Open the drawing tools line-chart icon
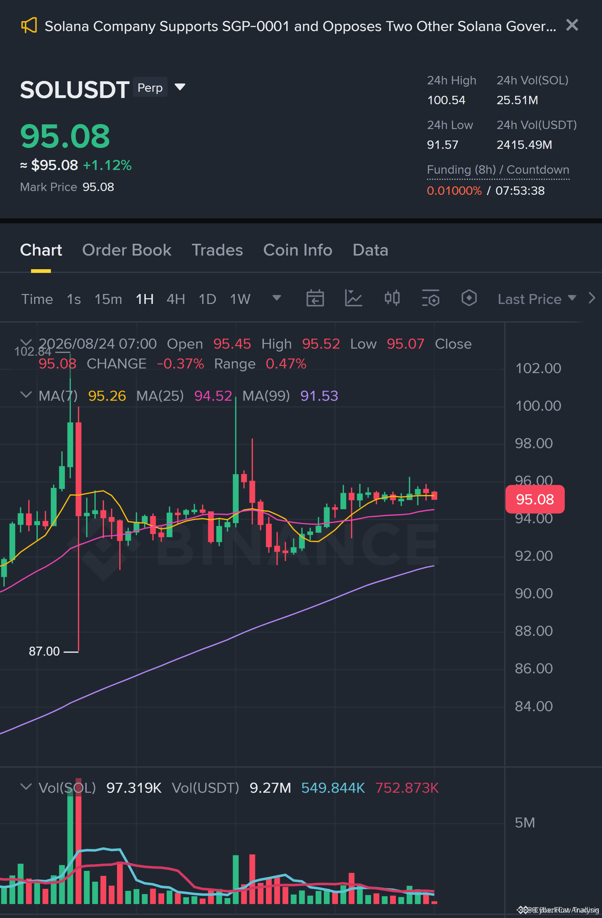602x918 pixels. [x=353, y=298]
